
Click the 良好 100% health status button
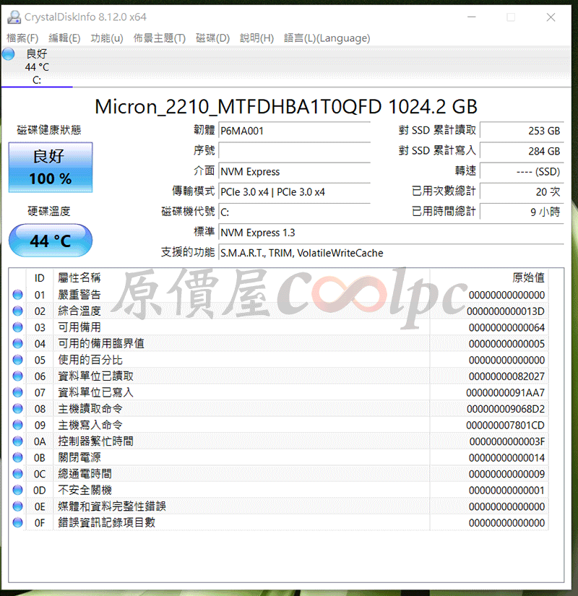pyautogui.click(x=51, y=168)
